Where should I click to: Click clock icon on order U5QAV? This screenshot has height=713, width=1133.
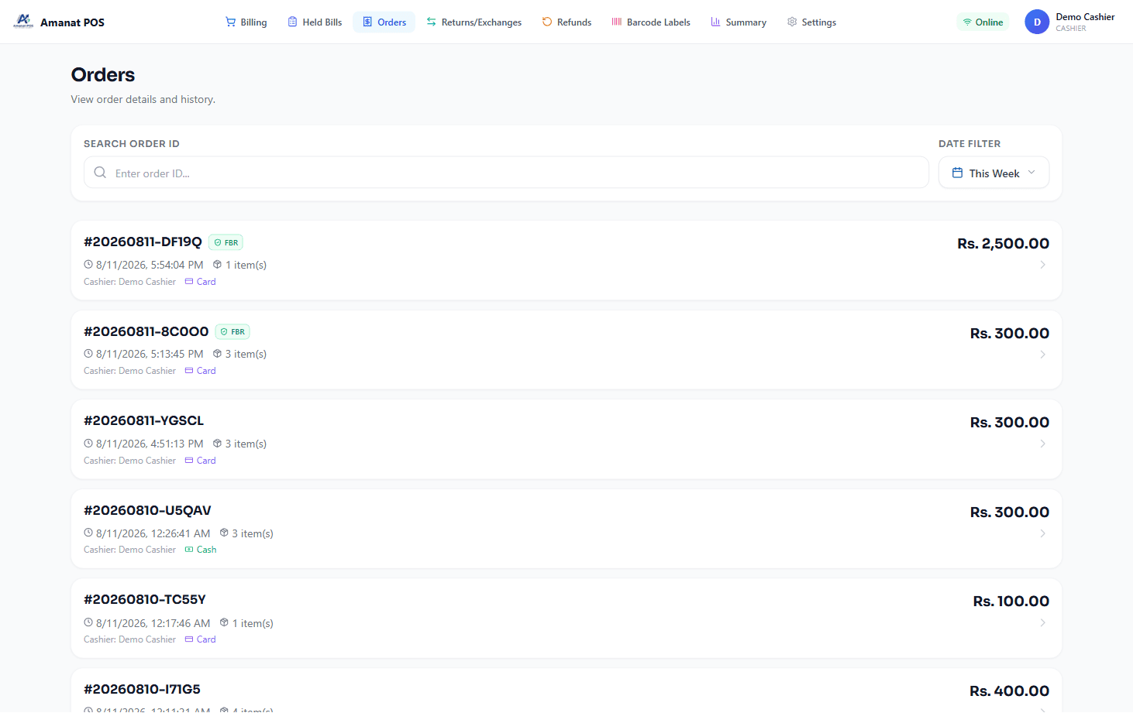[88, 533]
